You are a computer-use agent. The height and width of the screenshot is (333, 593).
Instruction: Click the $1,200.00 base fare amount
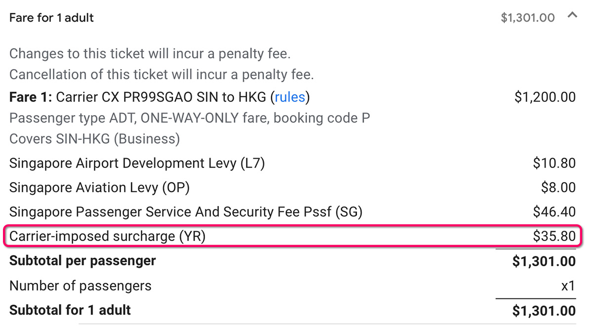[x=545, y=97]
